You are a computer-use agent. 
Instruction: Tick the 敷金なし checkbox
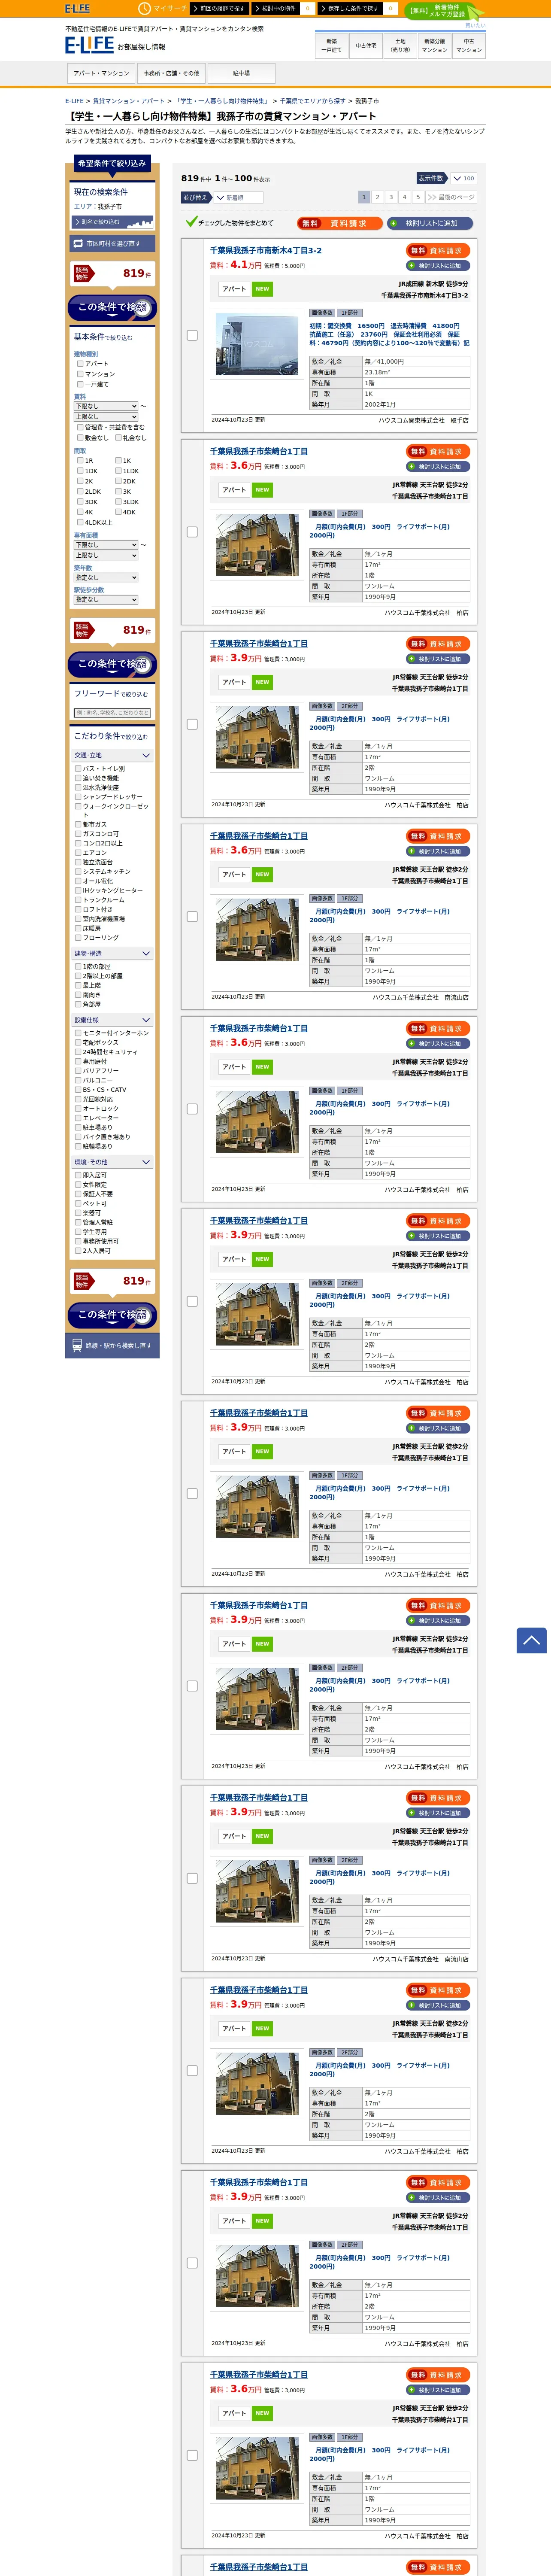(x=80, y=437)
